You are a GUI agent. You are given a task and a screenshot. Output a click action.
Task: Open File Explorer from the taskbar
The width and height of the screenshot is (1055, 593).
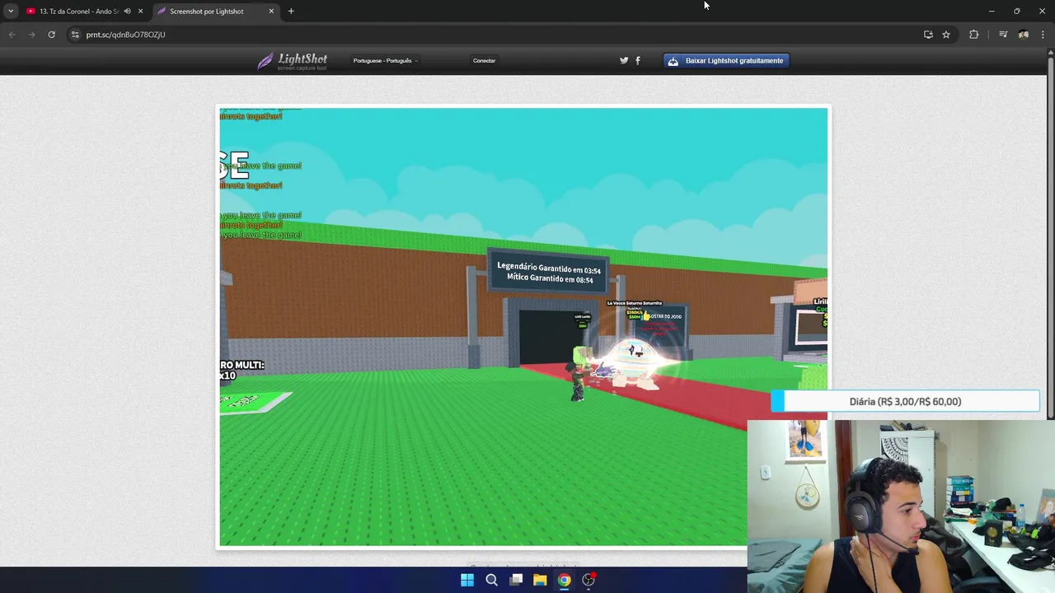(x=540, y=580)
